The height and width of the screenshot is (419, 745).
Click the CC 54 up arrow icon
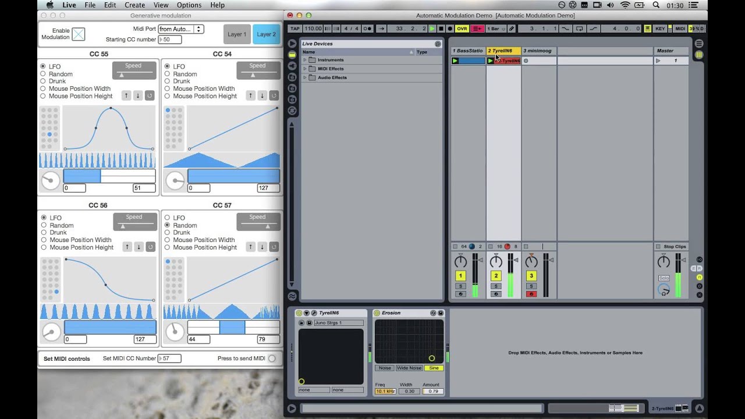(x=250, y=95)
